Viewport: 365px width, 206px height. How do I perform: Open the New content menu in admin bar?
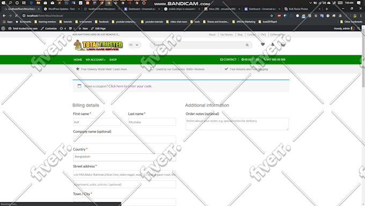point(83,29)
